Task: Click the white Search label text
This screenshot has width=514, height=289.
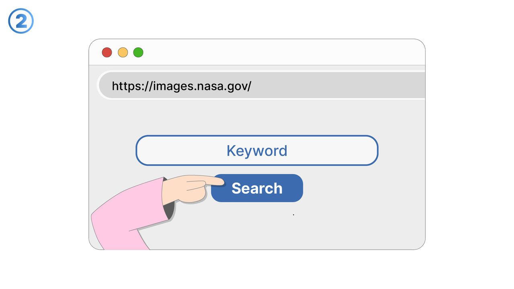Action: pyautogui.click(x=257, y=188)
